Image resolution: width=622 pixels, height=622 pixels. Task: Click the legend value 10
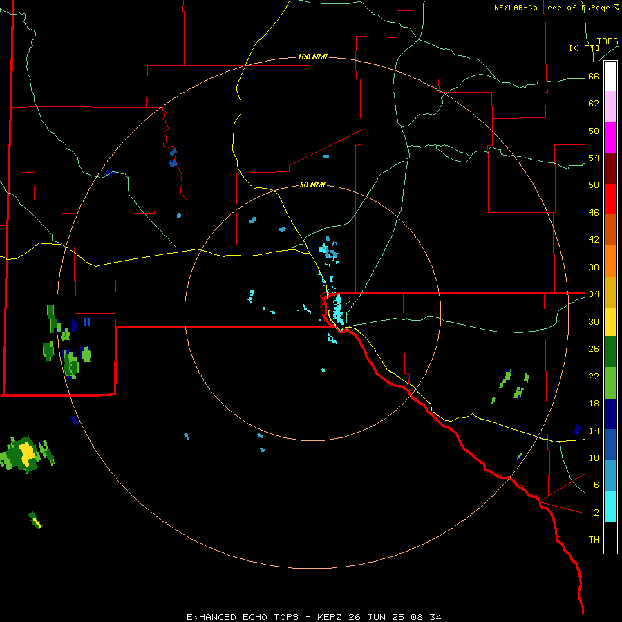click(x=594, y=458)
